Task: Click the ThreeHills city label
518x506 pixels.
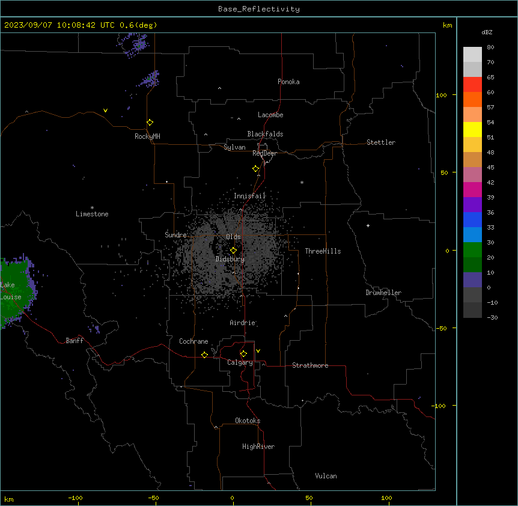Action: (323, 251)
